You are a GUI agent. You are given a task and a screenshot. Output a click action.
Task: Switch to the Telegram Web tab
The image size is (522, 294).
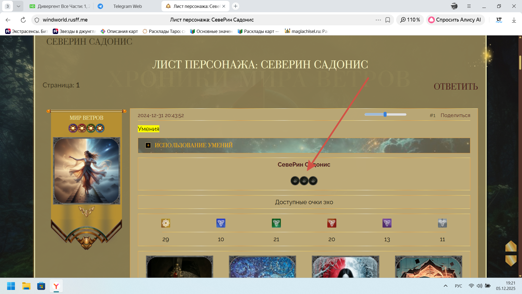(x=127, y=6)
